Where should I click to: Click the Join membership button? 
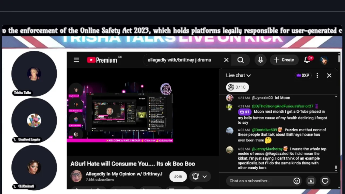(178, 176)
